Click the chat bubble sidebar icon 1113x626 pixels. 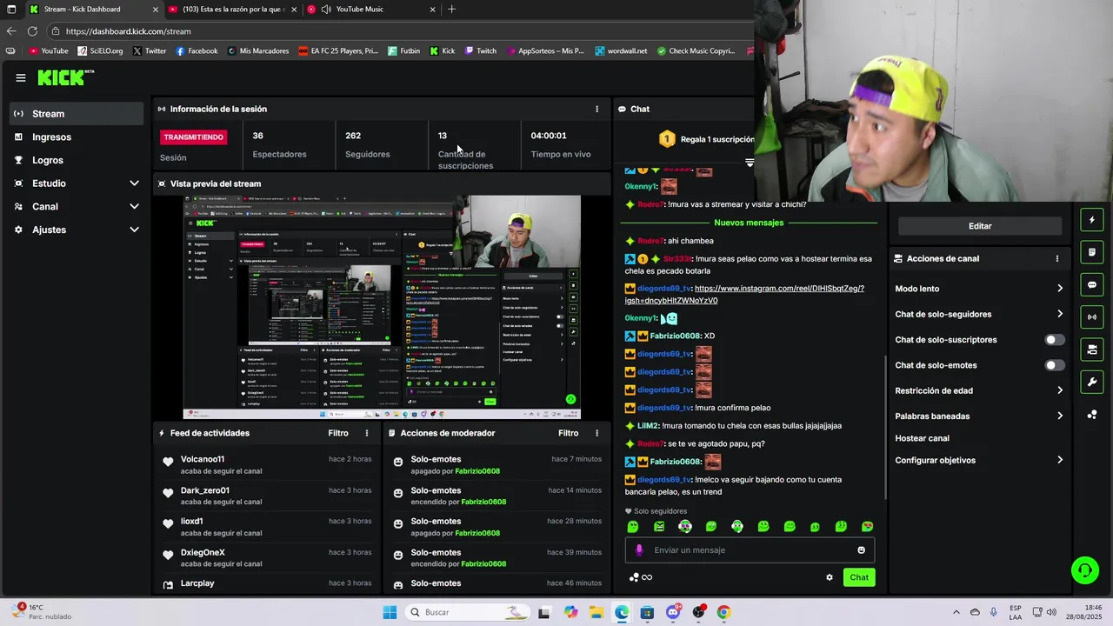[x=1092, y=285]
